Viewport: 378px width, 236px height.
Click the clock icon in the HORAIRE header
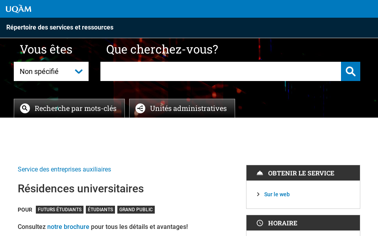click(260, 223)
